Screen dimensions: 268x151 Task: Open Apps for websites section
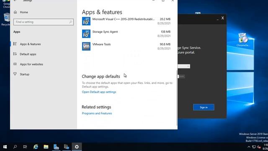pyautogui.click(x=31, y=64)
